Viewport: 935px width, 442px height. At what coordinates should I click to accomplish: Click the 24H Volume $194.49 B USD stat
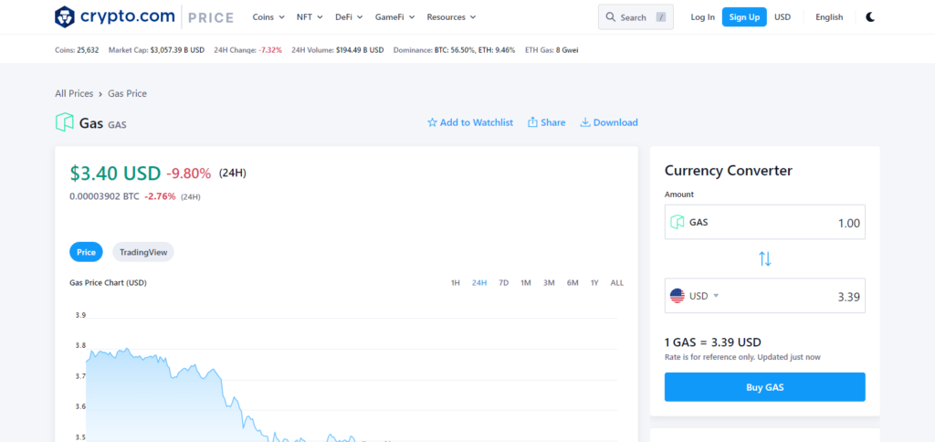coord(338,50)
